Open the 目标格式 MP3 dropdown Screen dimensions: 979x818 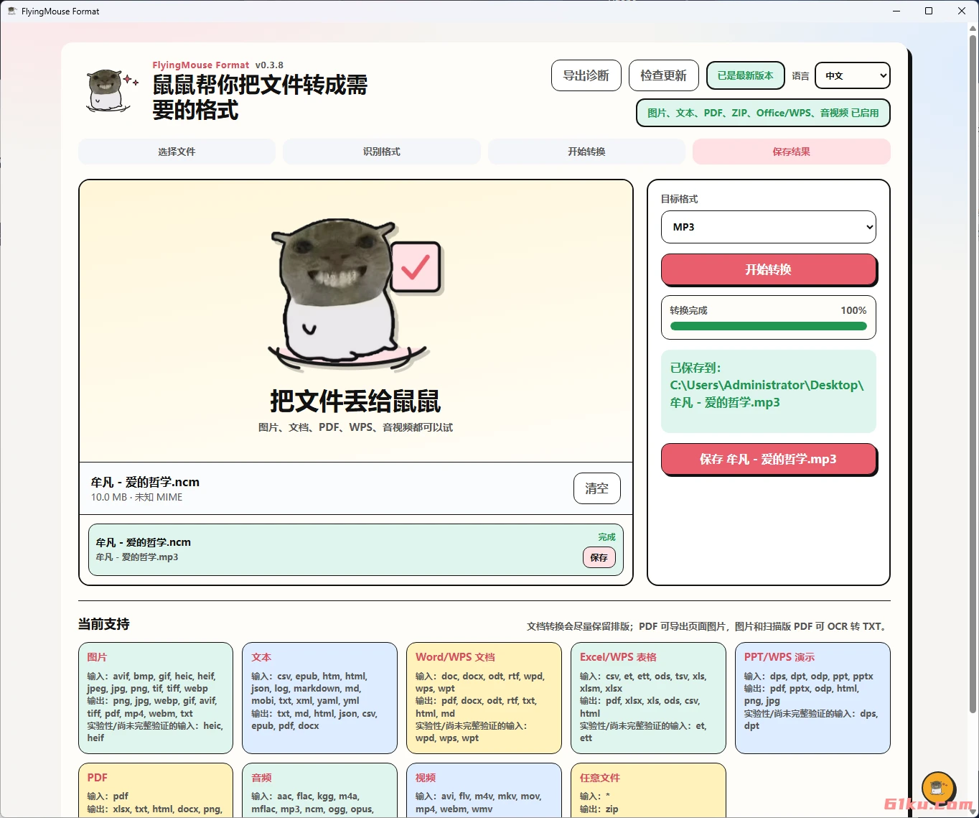click(769, 227)
